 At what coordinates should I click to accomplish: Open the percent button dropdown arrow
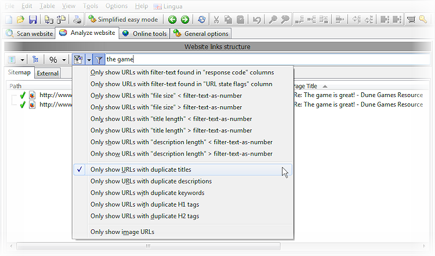pos(64,60)
